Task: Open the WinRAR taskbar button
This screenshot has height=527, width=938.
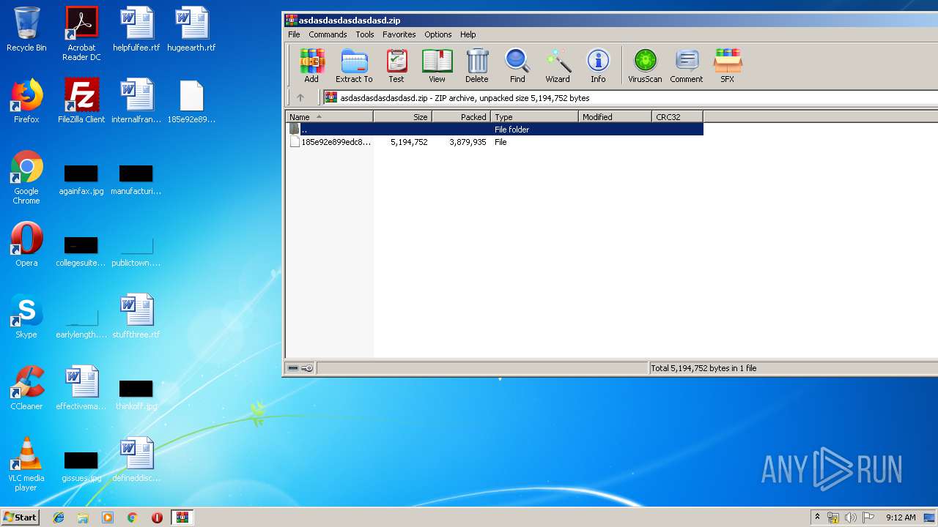Action: coord(182,517)
